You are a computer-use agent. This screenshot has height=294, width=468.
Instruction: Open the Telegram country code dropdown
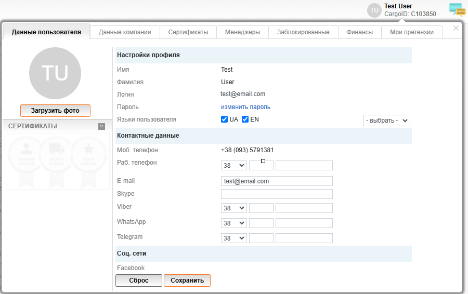click(234, 238)
